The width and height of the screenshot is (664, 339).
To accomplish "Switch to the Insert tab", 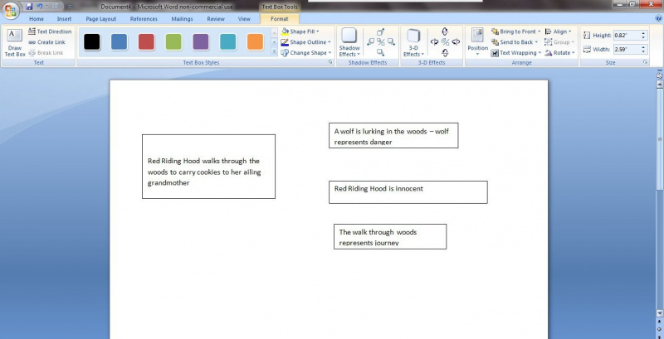I will click(x=65, y=19).
